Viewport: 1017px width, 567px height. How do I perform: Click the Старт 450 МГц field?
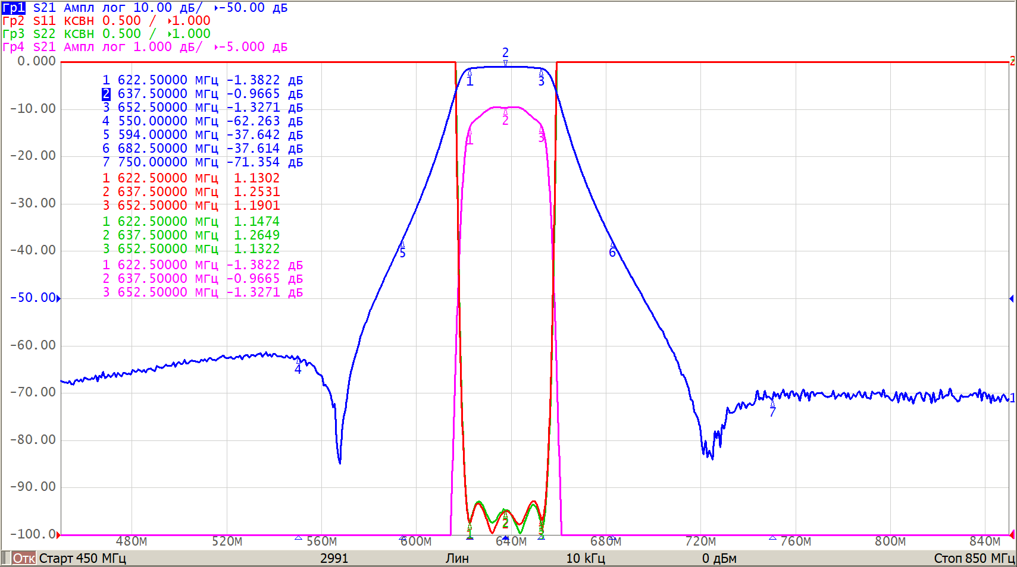[x=82, y=558]
